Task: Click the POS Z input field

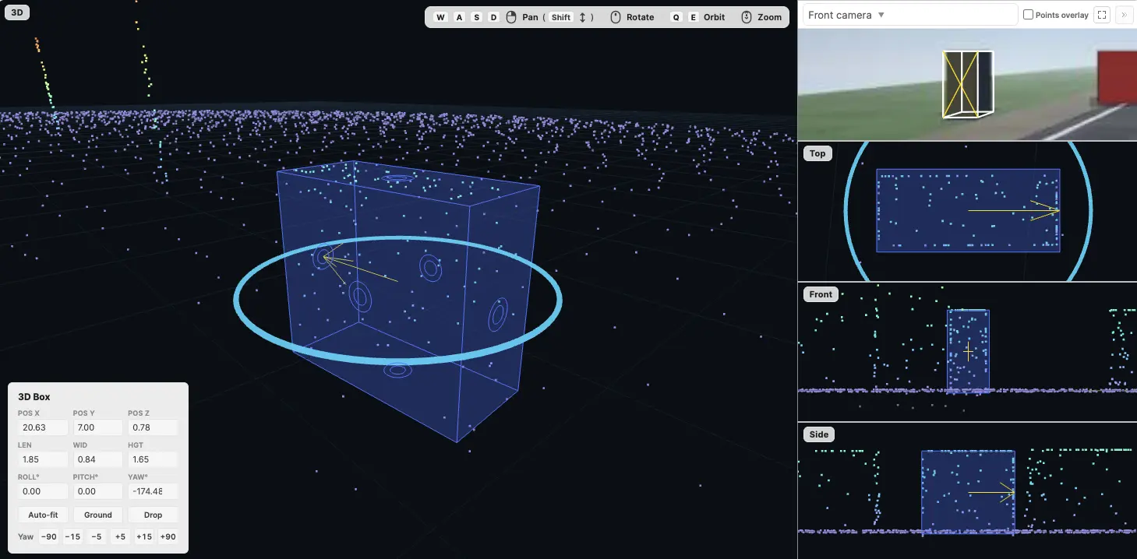Action: click(x=153, y=427)
